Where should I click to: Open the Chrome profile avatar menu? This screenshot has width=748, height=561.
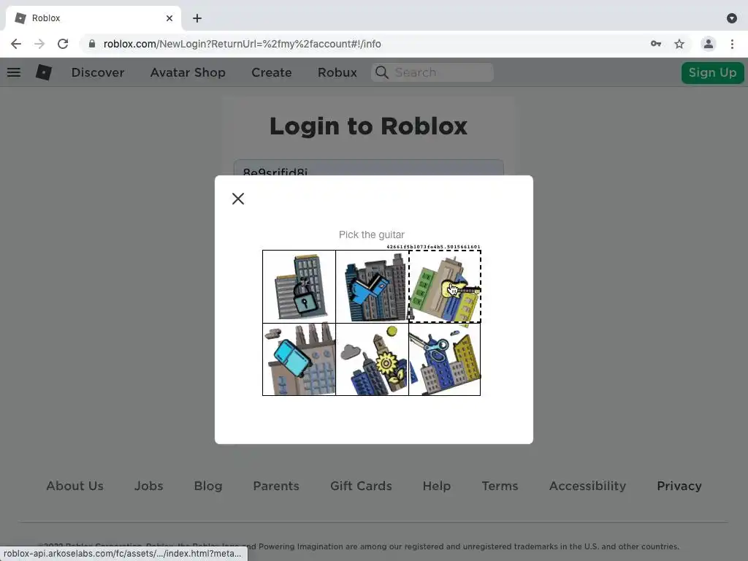(x=709, y=44)
